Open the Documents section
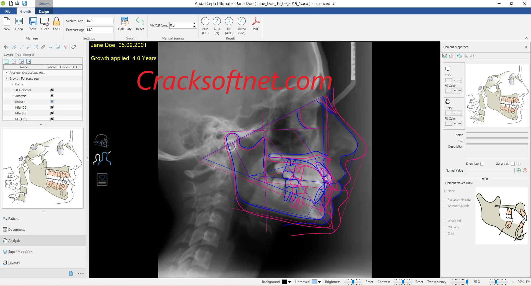531x286 pixels. pyautogui.click(x=43, y=230)
